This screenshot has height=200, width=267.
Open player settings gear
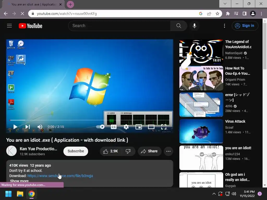point(126,127)
